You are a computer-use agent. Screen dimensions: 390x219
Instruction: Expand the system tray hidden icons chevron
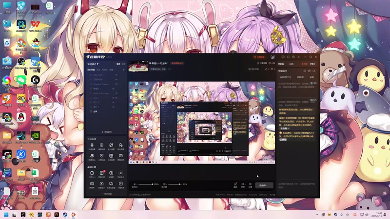point(317,215)
